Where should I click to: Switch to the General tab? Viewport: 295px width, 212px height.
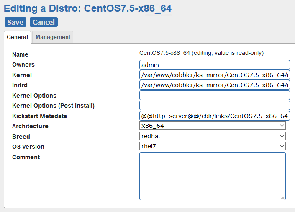17,37
